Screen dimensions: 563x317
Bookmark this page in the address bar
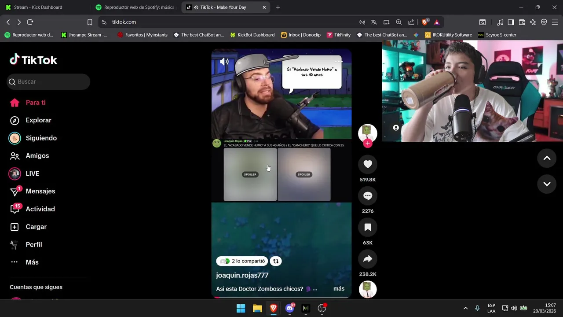coord(90,22)
